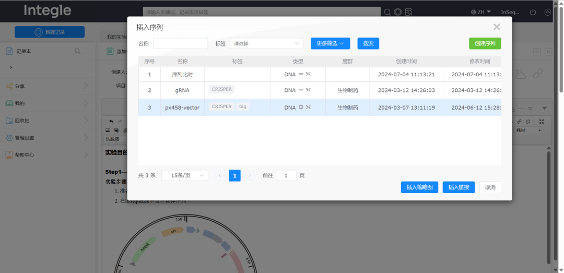Open the three-dot menu in 记录本 panel
Viewport: 564px width, 273px height.
click(x=86, y=52)
